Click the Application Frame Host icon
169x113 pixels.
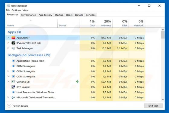point(13,61)
